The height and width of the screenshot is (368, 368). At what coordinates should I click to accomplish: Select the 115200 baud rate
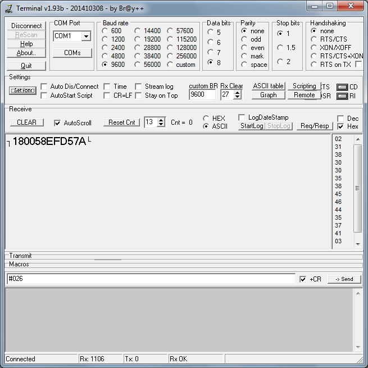click(171, 39)
